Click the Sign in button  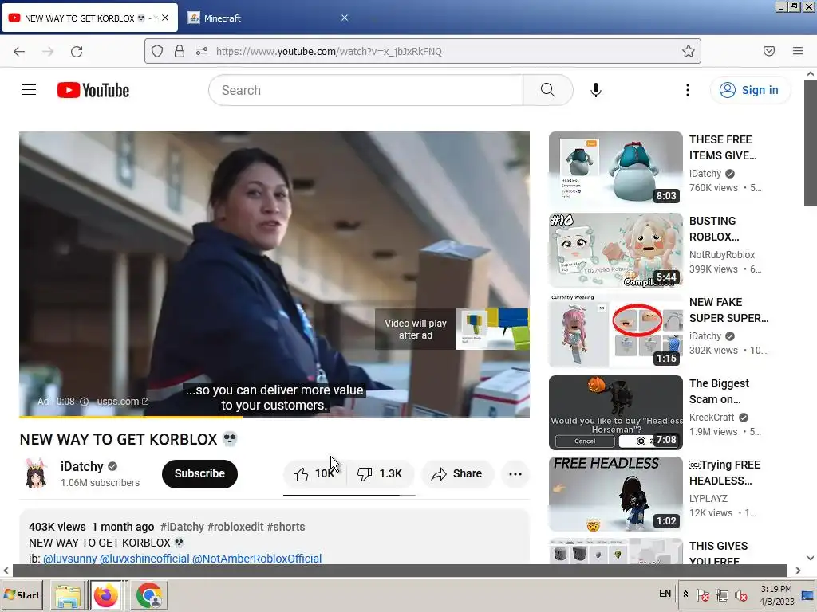(750, 90)
